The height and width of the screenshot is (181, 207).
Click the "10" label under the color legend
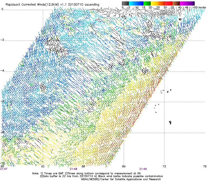(x=137, y=8)
